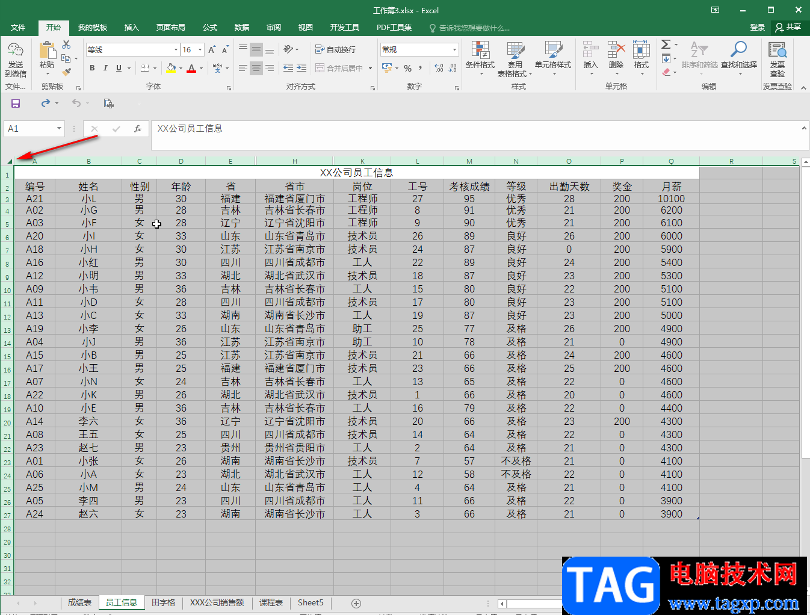Increase decimal places
The height and width of the screenshot is (615, 810).
(x=439, y=68)
